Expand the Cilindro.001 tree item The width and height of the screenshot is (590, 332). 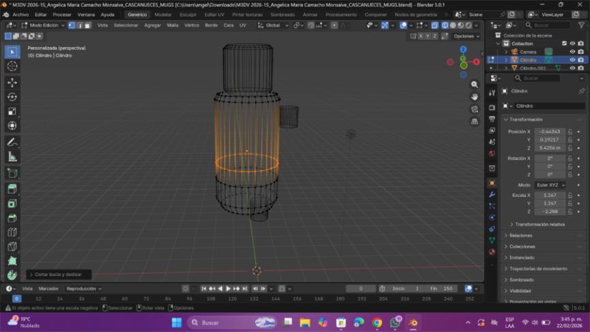(x=506, y=68)
